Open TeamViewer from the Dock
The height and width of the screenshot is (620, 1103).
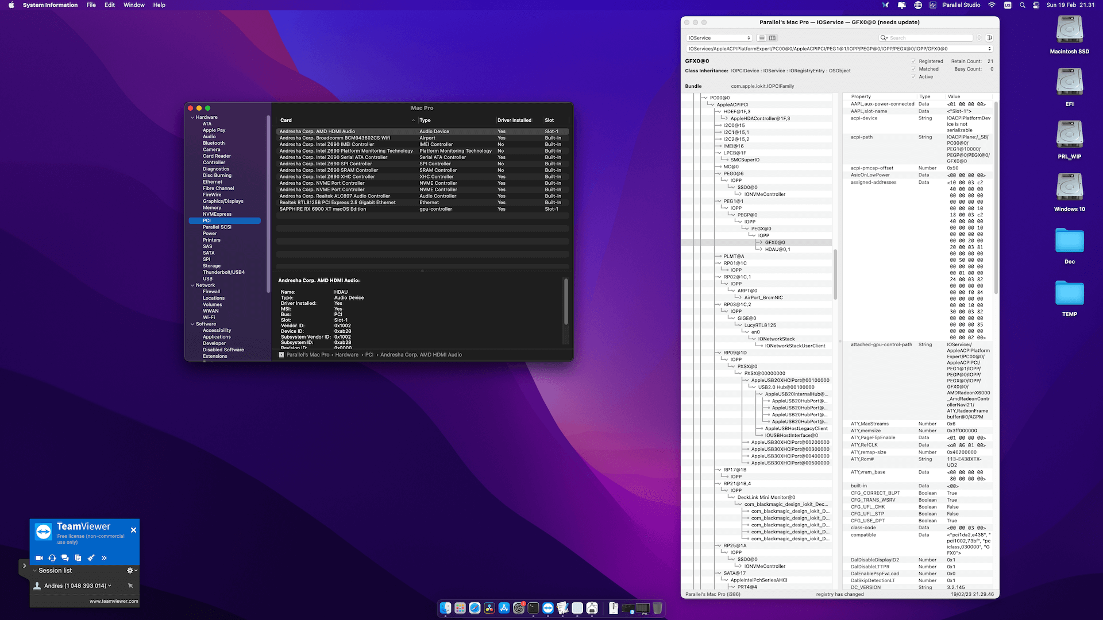click(x=548, y=608)
